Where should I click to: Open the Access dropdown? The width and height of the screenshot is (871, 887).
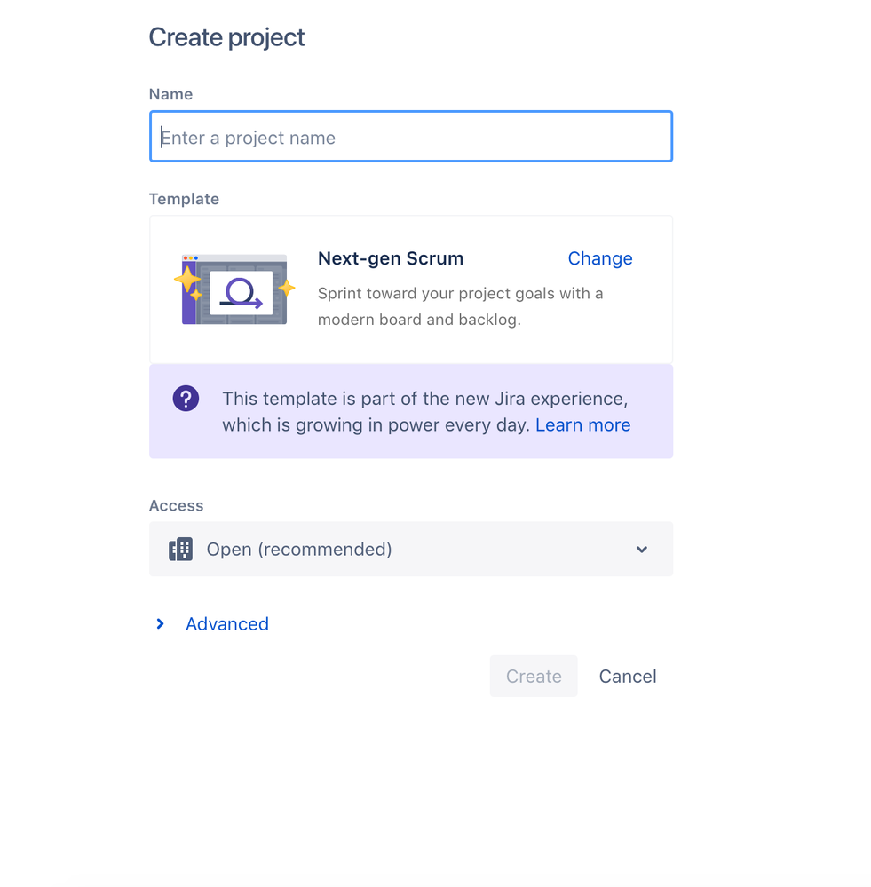tap(410, 549)
